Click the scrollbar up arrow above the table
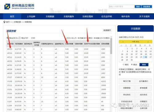The height and width of the screenshot is (112, 154). pyautogui.click(x=111, y=37)
